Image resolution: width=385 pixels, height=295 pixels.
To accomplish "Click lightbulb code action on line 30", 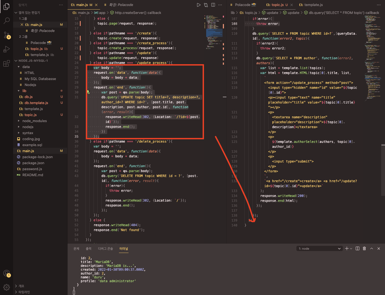I will coord(88,92).
